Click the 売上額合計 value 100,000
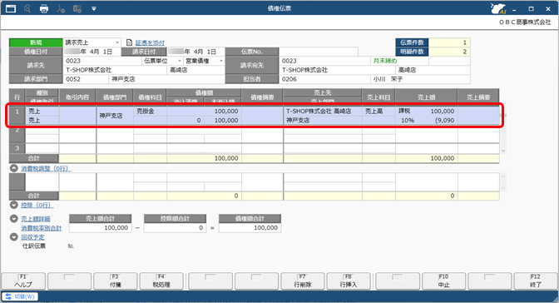The width and height of the screenshot is (559, 303). tap(100, 228)
